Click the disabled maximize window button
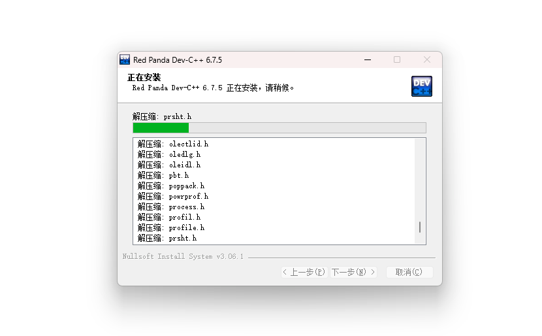Viewport: 542px width, 336px height. coord(397,60)
